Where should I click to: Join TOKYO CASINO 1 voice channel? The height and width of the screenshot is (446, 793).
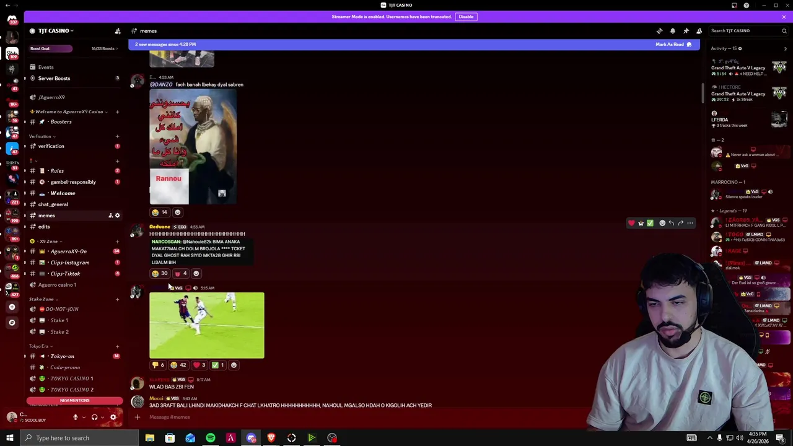[74, 378]
